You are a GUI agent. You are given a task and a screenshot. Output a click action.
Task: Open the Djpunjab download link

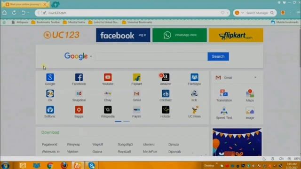pos(174,152)
